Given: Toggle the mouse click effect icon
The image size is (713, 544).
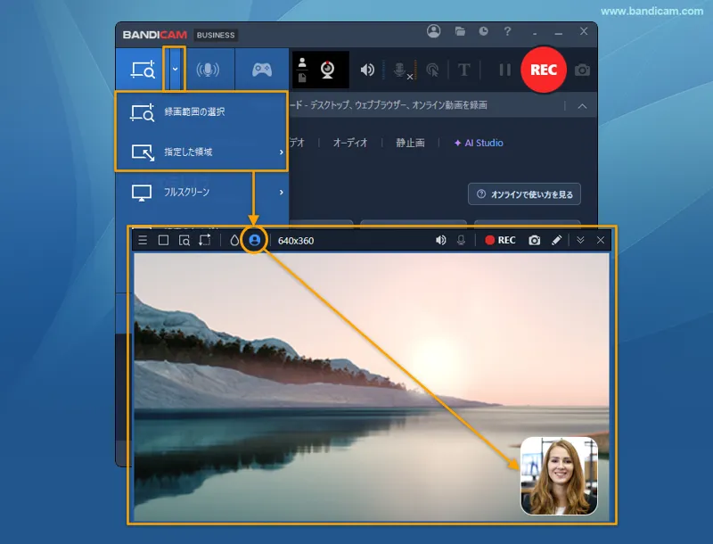Looking at the screenshot, I should [432, 70].
